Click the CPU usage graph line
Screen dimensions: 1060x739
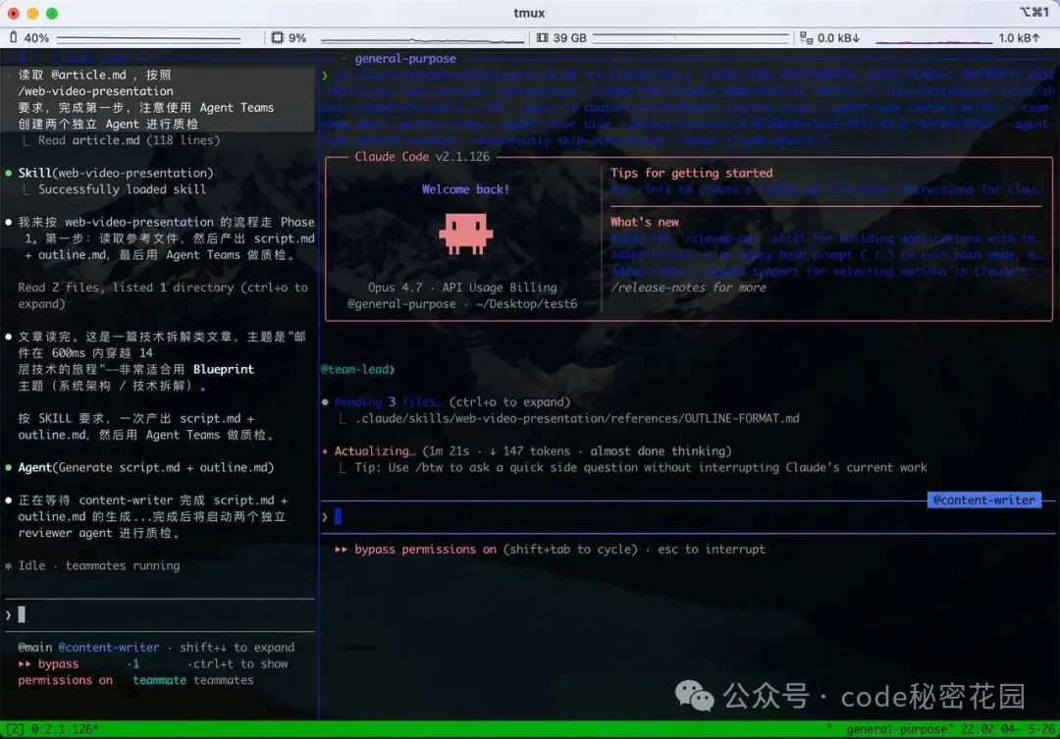click(x=422, y=39)
